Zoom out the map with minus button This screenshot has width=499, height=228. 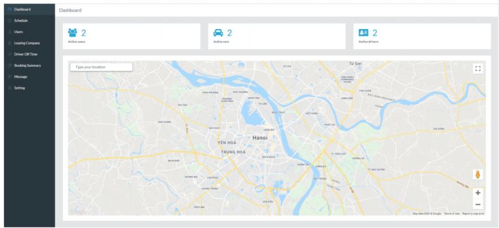(477, 204)
